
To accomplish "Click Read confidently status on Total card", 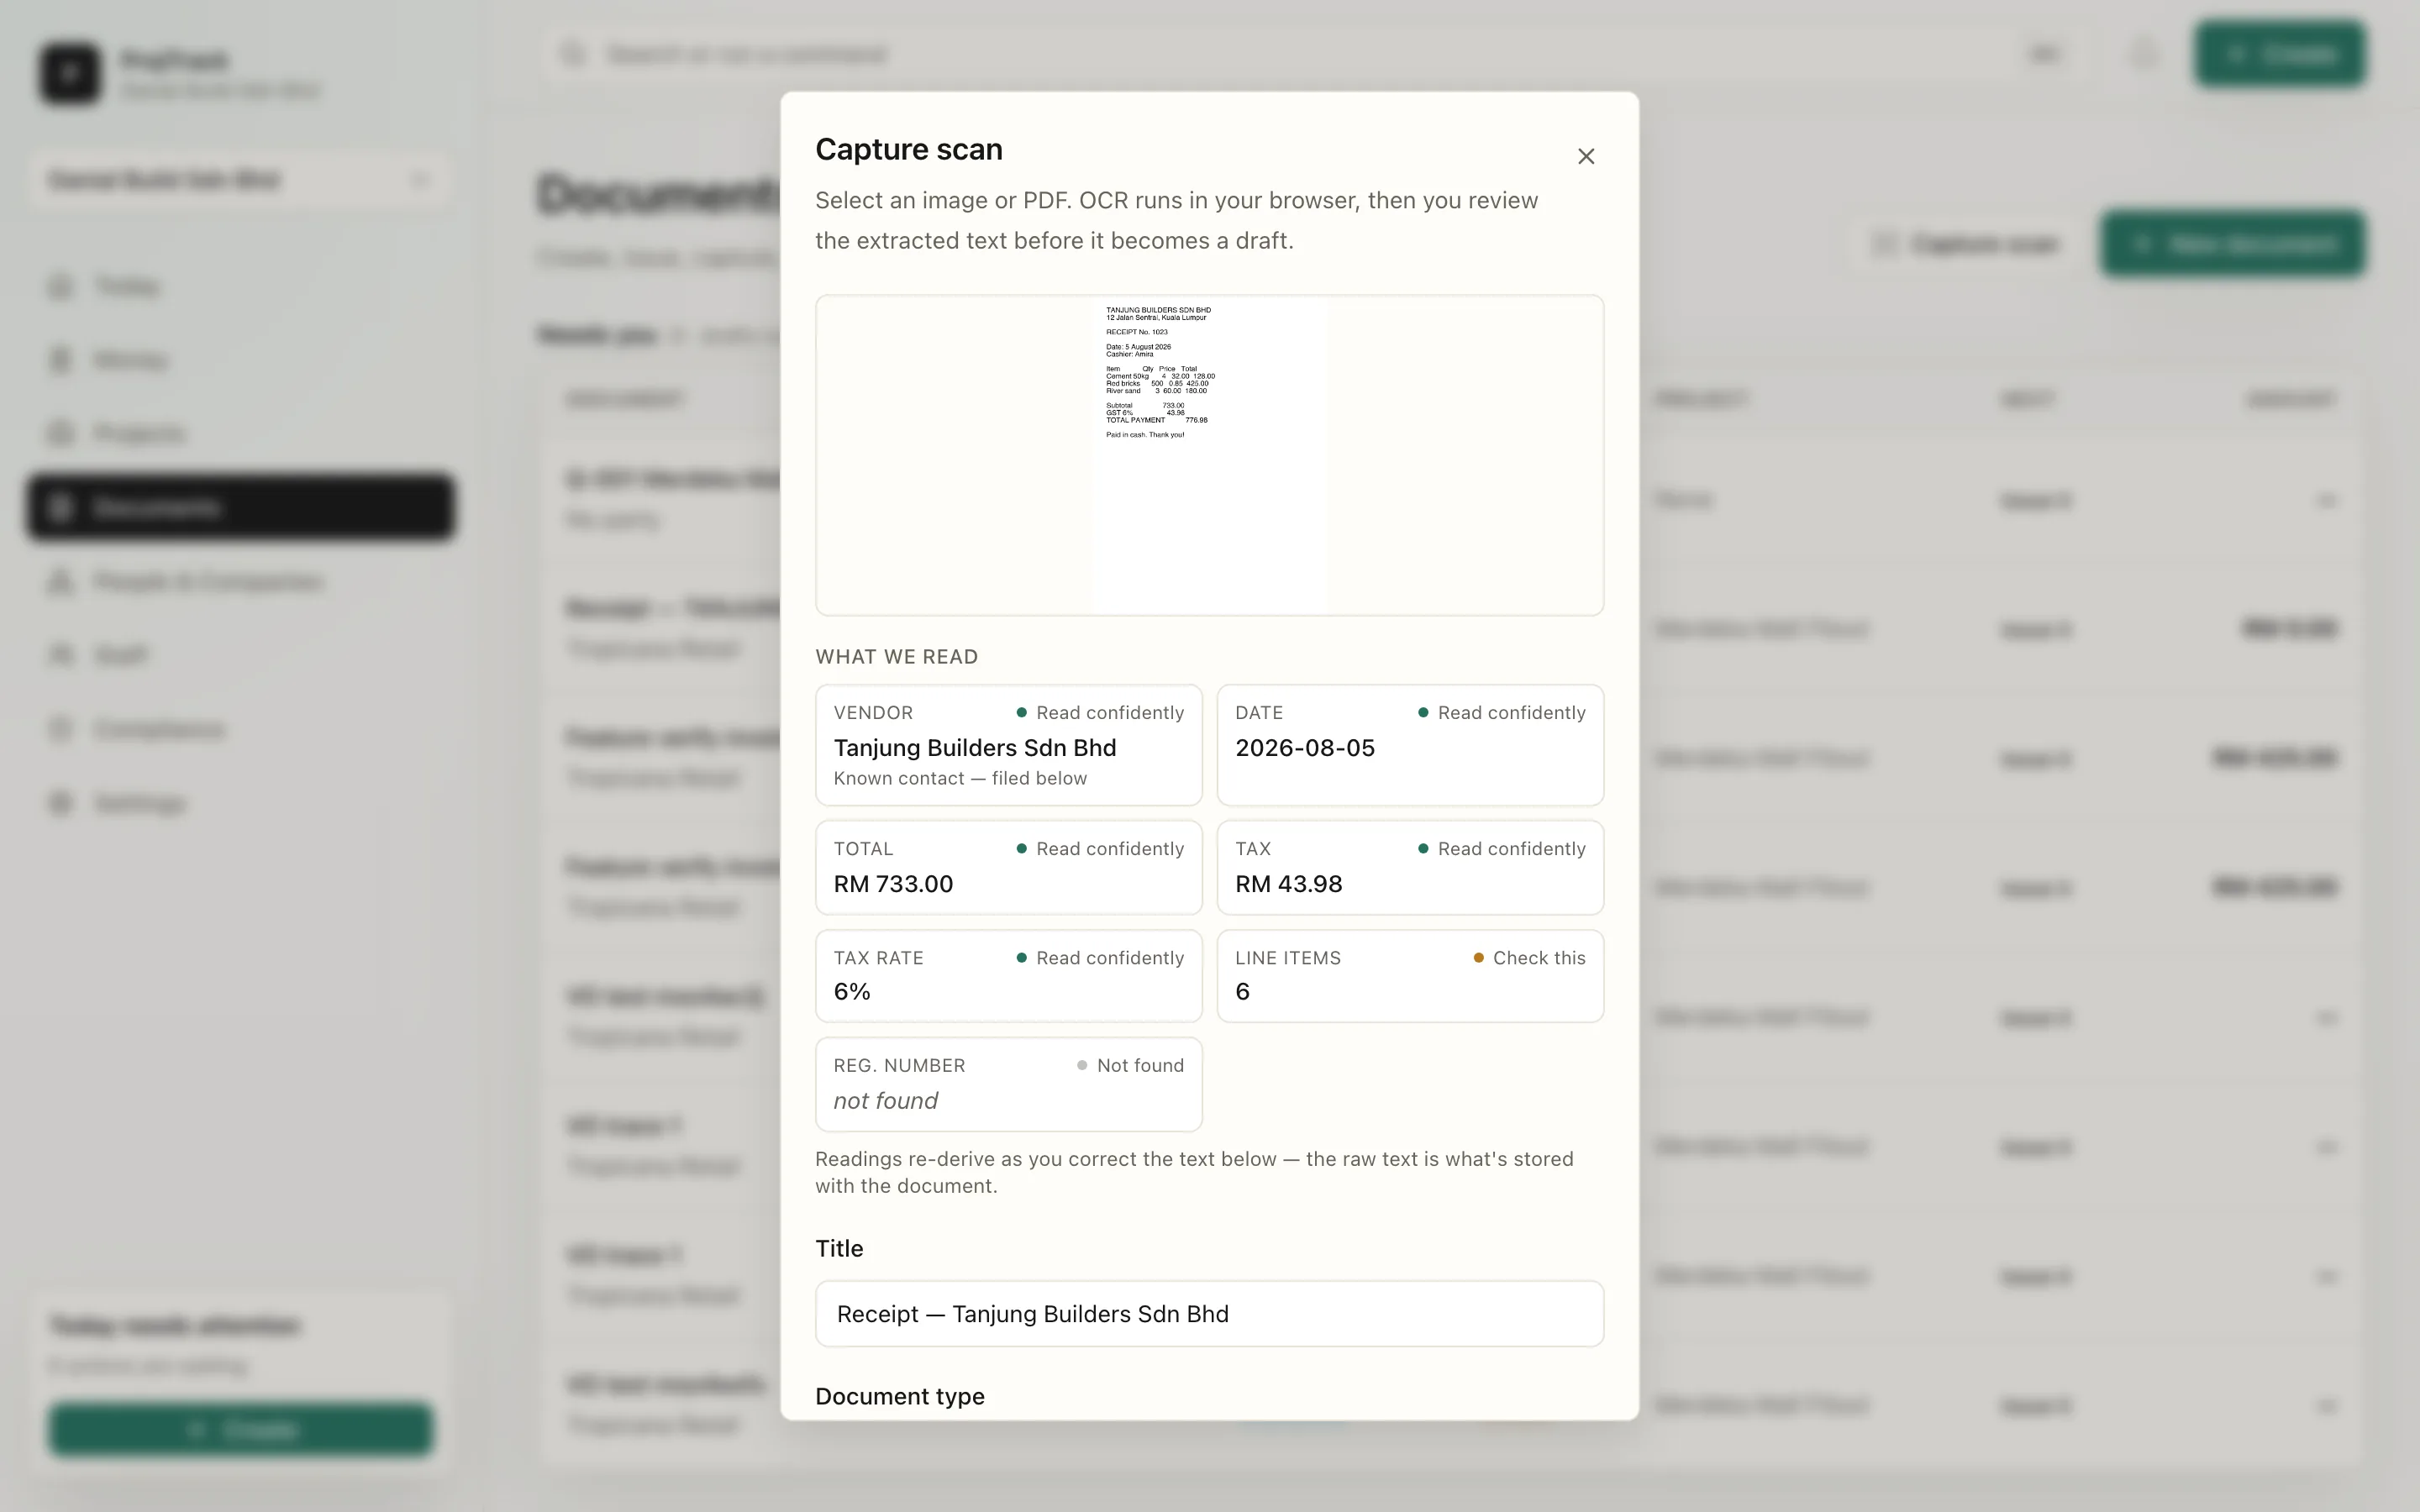I will pos(1100,849).
